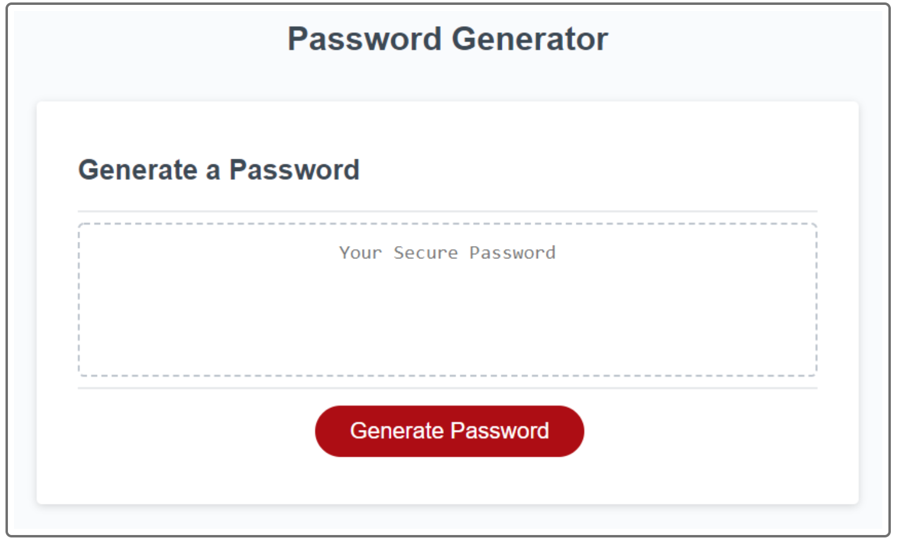Click the gray background above the card
This screenshot has height=546, width=900.
pyautogui.click(x=448, y=79)
